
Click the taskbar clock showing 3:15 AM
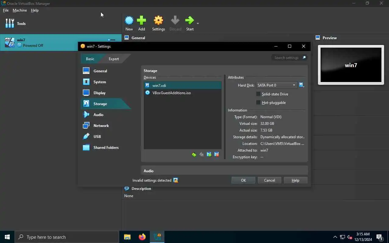pyautogui.click(x=363, y=237)
